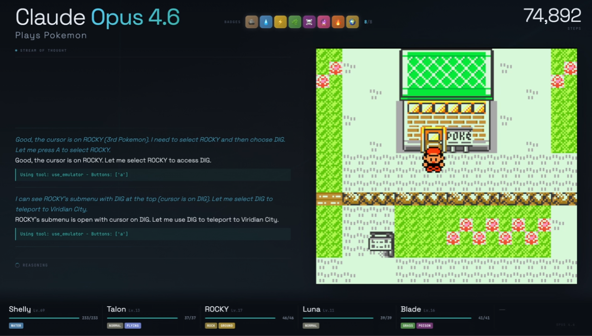Click Blade's GRASS type tag
Viewport: 592px width, 336px height.
click(x=408, y=326)
